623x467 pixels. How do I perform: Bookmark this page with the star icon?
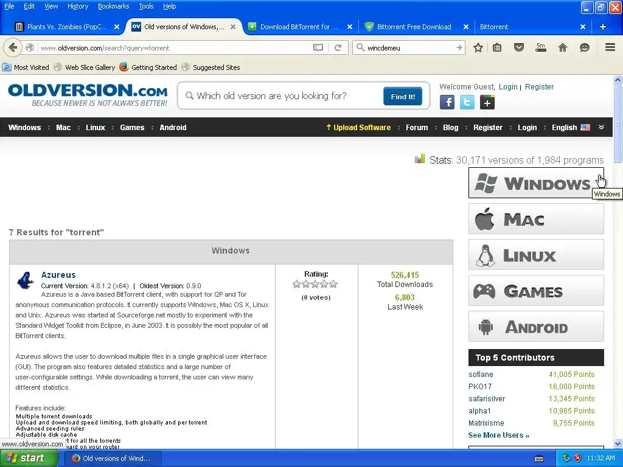coord(478,47)
